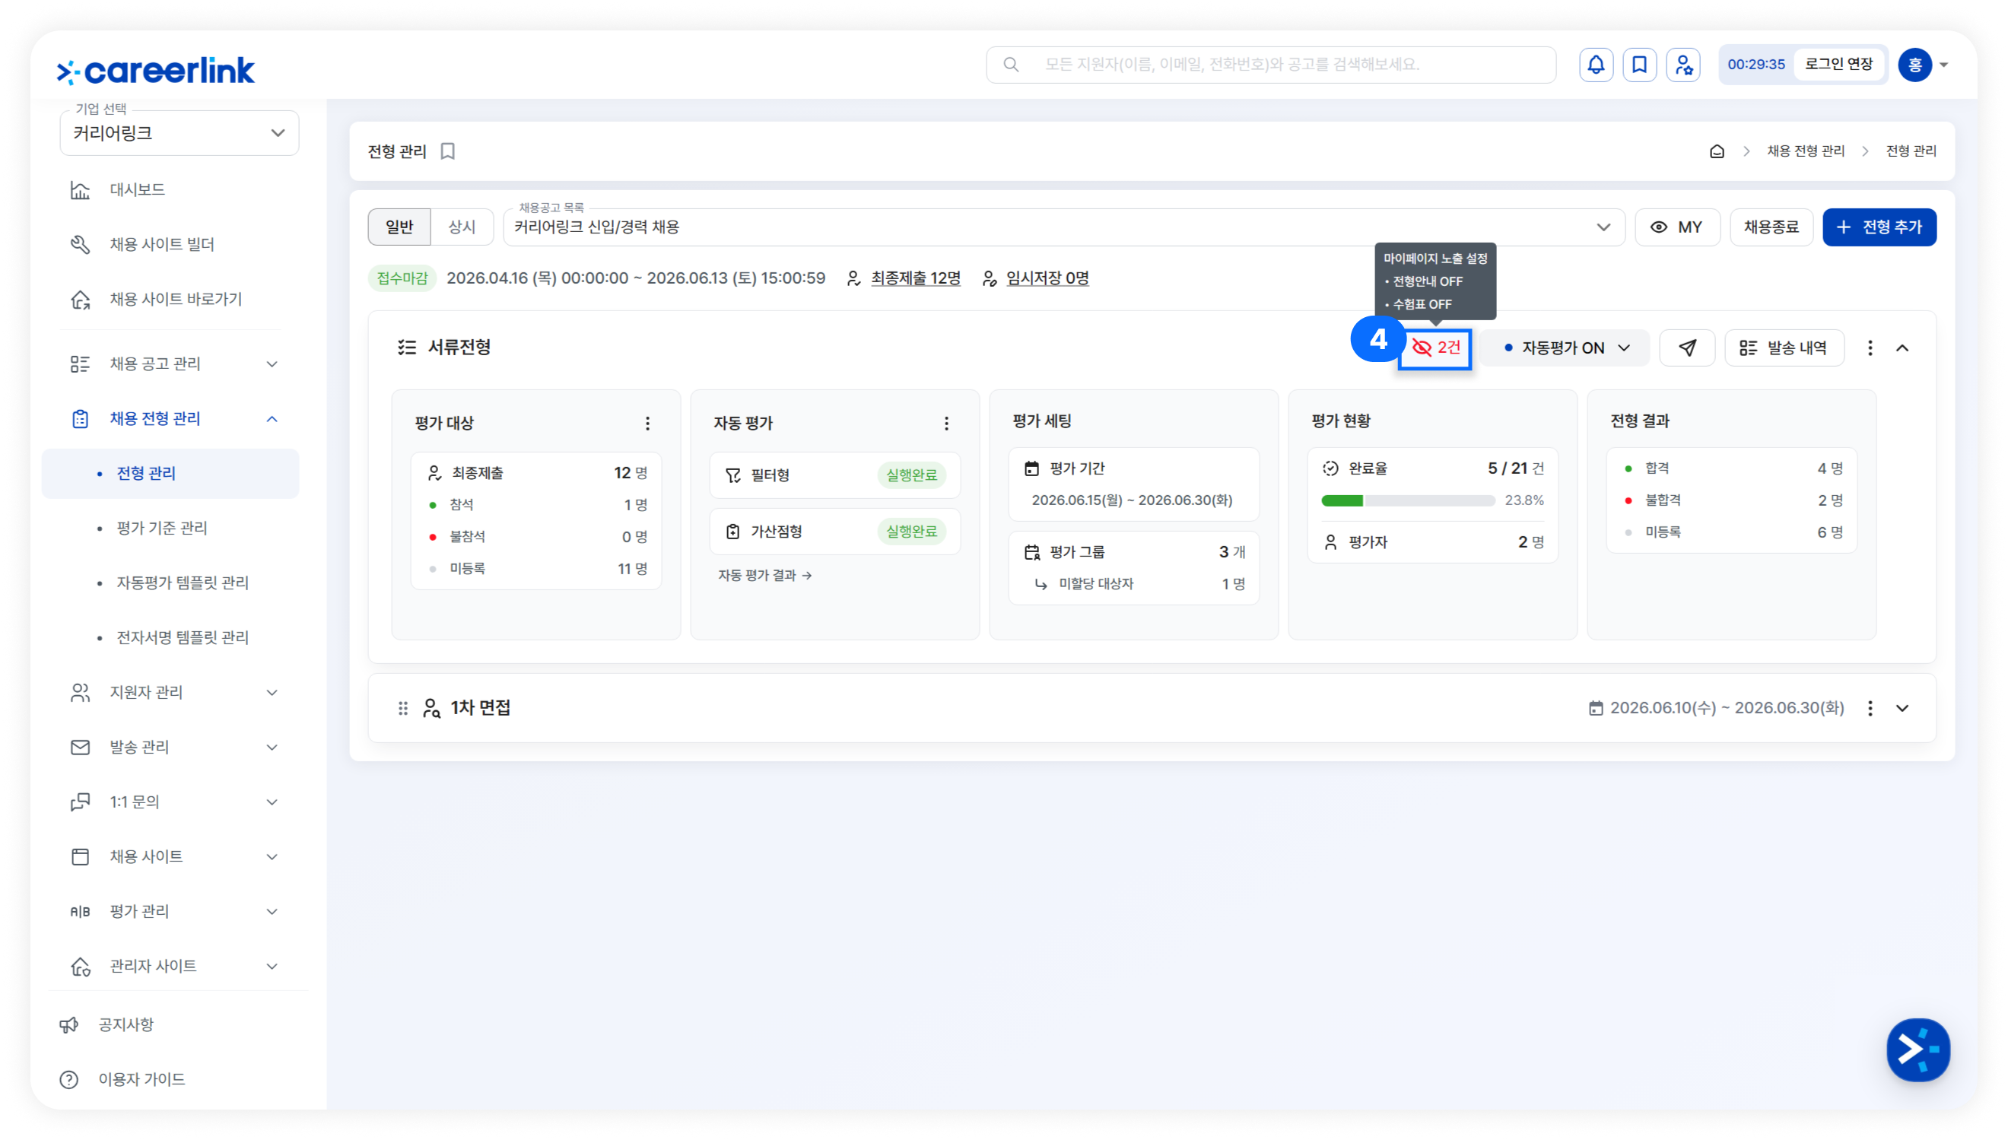The width and height of the screenshot is (2008, 1140).
Task: Select the 상시 segment option
Action: 461,227
